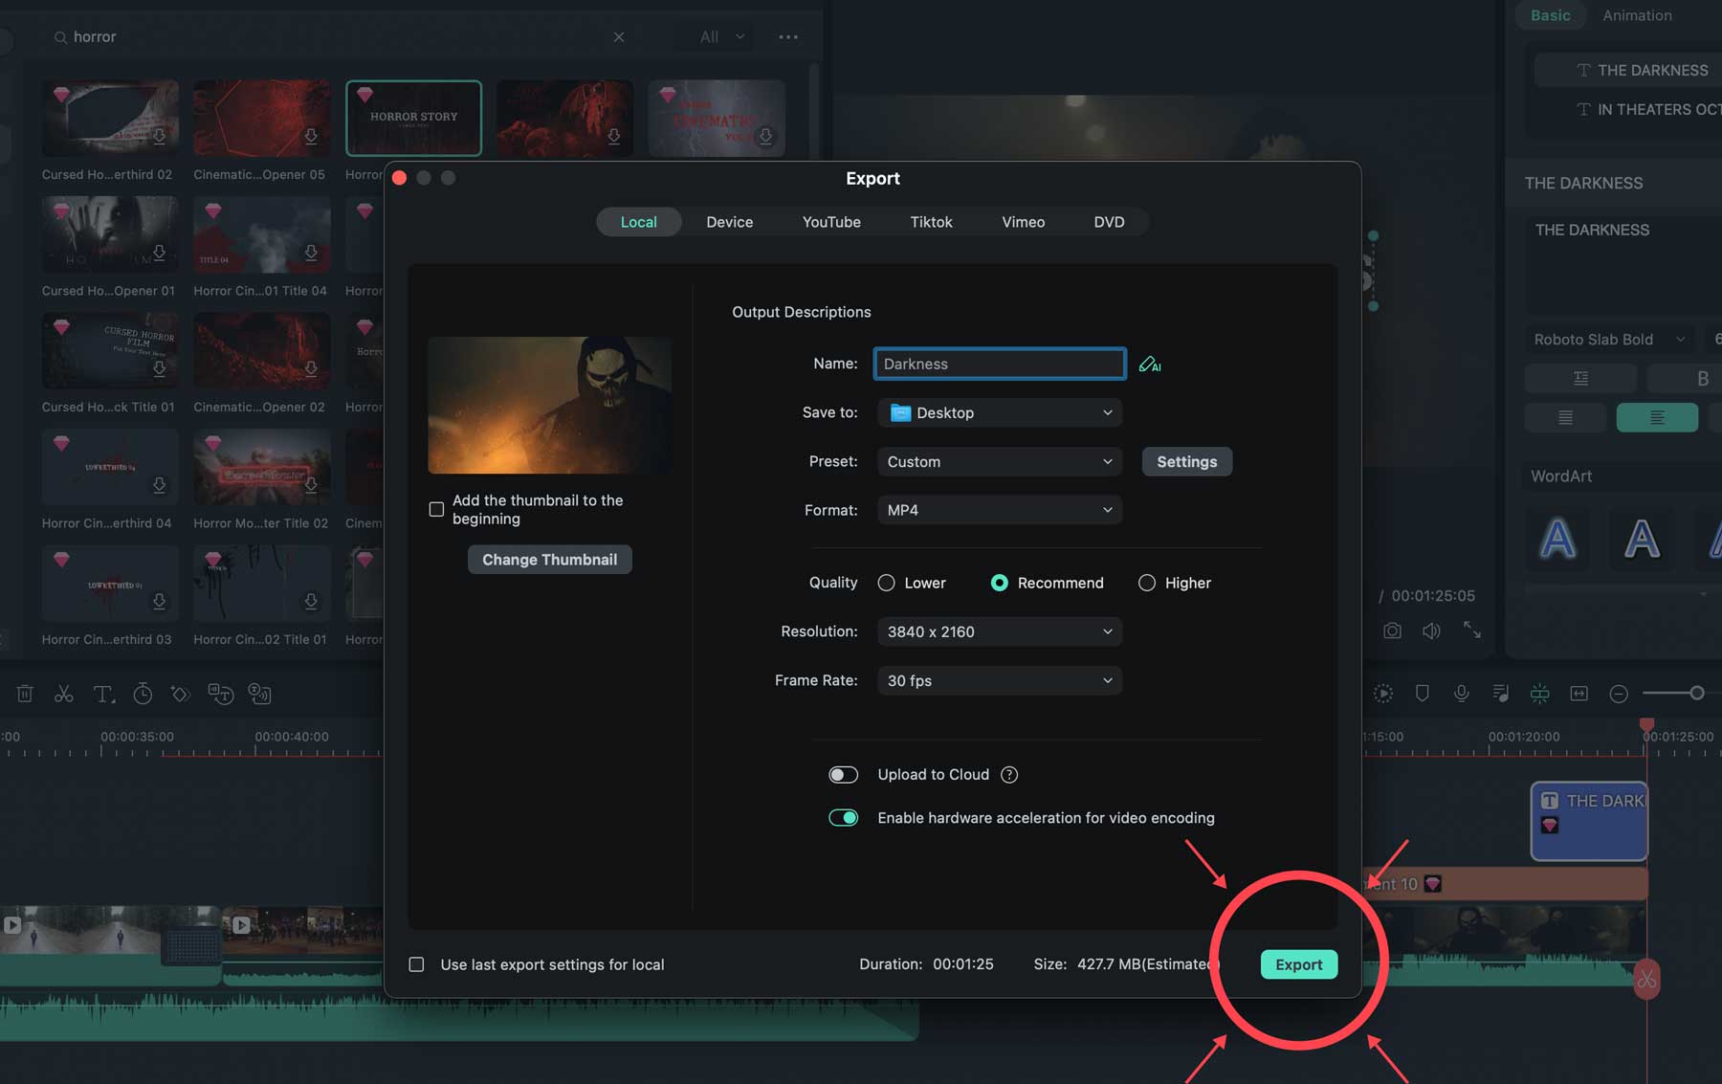The height and width of the screenshot is (1084, 1722).
Task: Open the speed timer tool
Action: tap(143, 694)
